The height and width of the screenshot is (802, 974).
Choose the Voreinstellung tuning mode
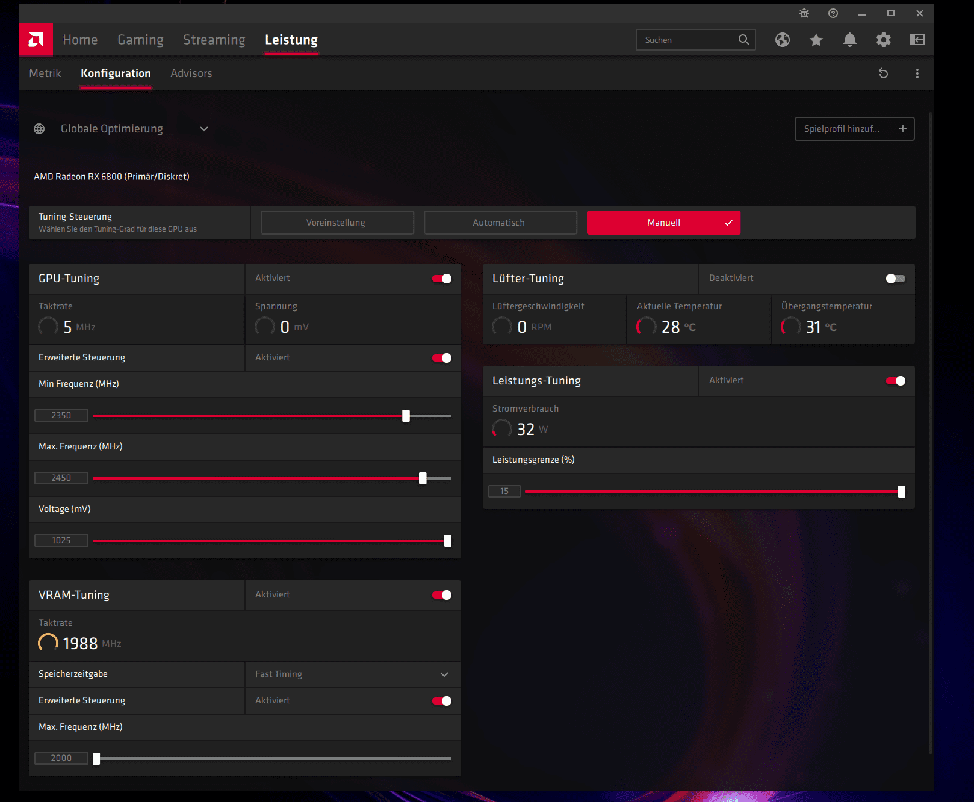click(337, 223)
